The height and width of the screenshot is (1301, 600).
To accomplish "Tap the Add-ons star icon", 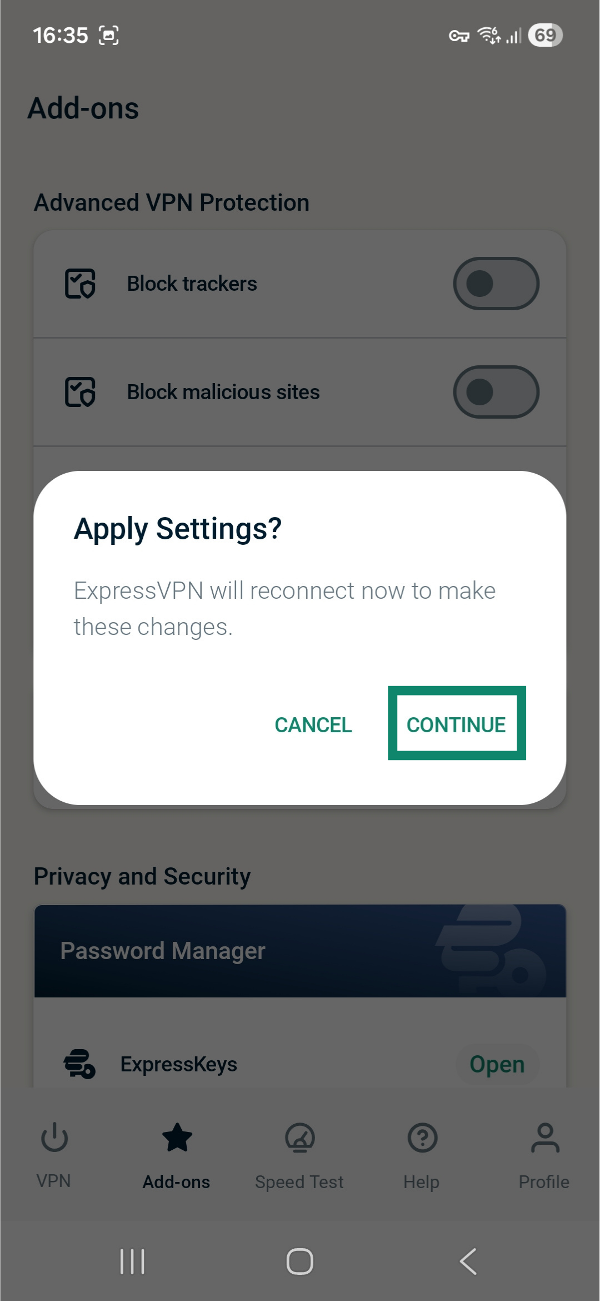I will click(x=177, y=1138).
